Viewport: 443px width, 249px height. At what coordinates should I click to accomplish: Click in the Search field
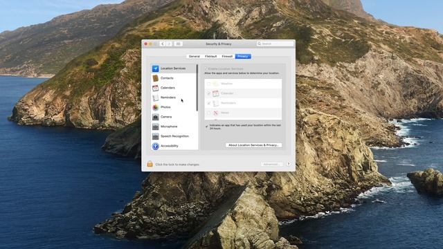pyautogui.click(x=275, y=44)
